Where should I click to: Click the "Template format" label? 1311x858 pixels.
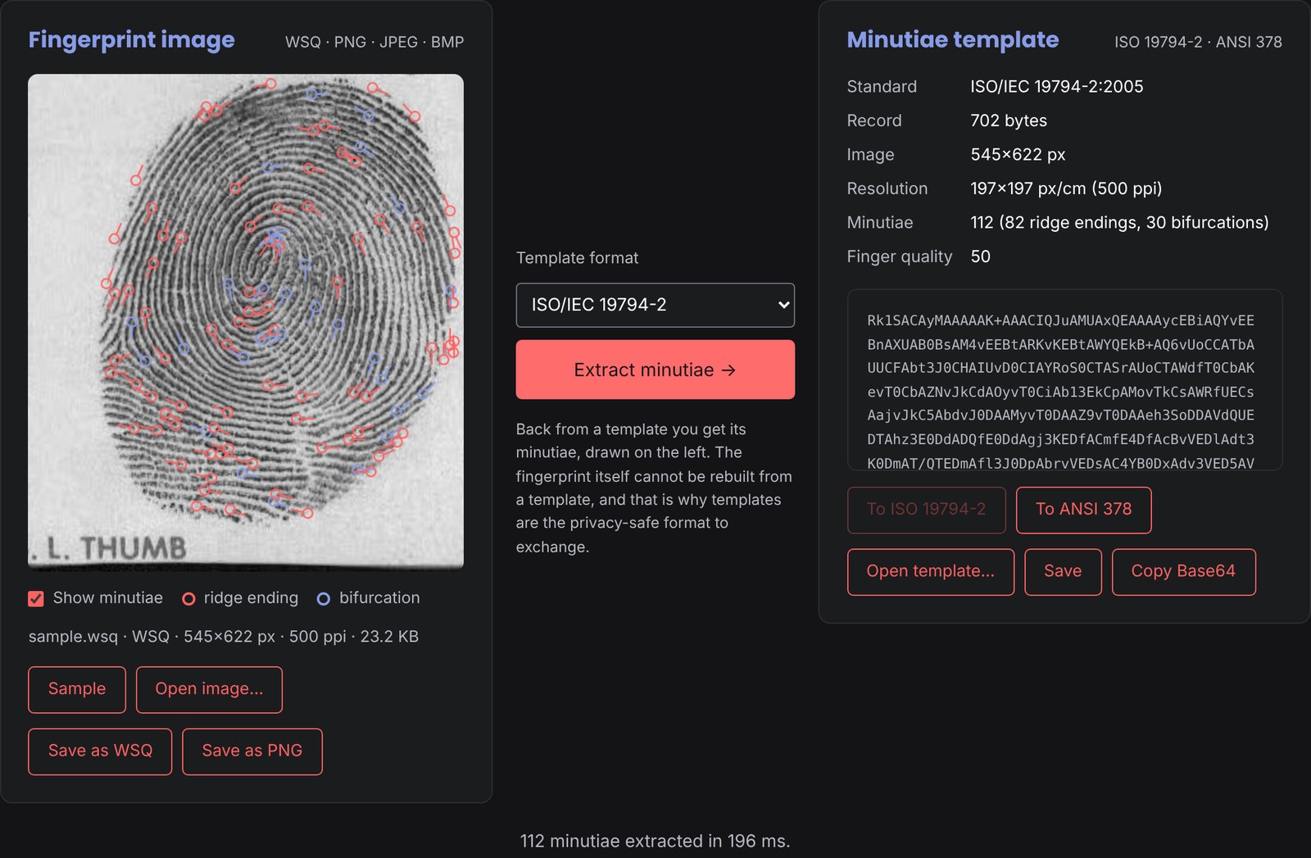(x=577, y=258)
